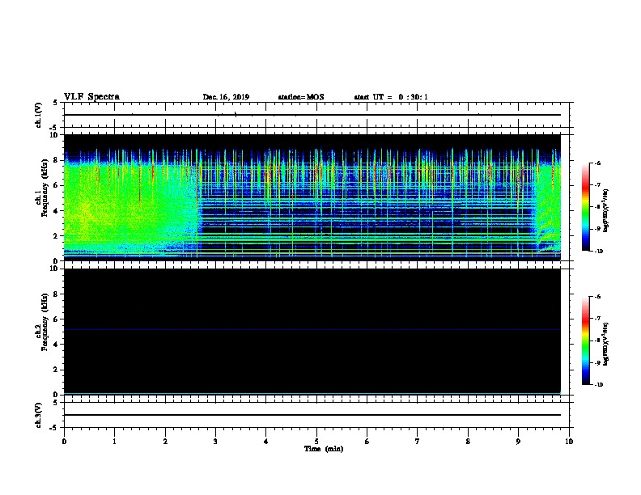Click the 'ch.1(V)' axis label
This screenshot has height=495, width=641.
[x=39, y=115]
